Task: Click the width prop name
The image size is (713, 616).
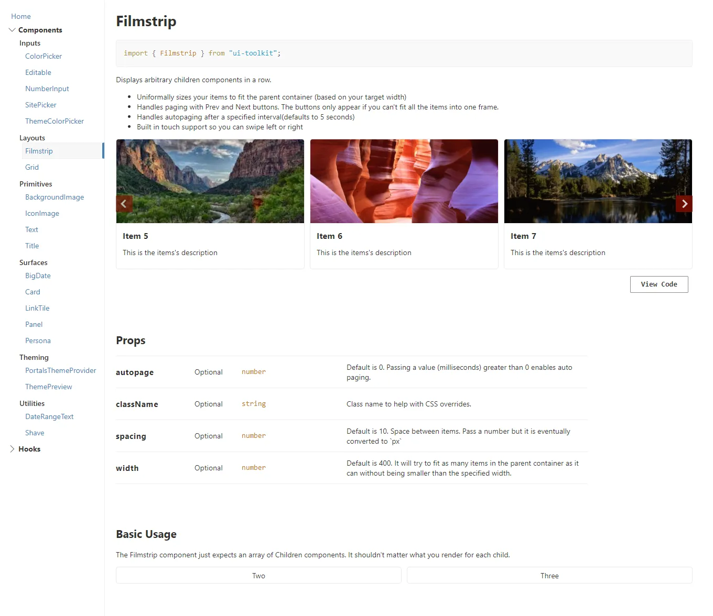Action: click(x=127, y=468)
